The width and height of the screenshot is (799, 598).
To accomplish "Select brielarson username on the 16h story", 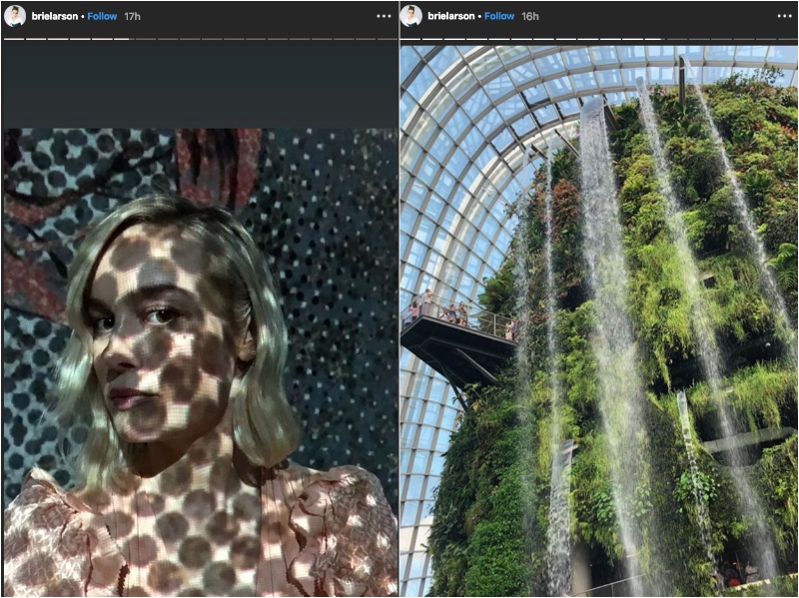I will pyautogui.click(x=451, y=17).
